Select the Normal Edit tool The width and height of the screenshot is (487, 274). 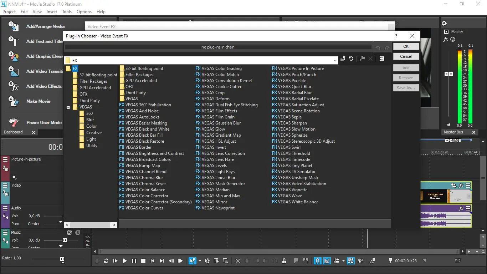coord(192,261)
